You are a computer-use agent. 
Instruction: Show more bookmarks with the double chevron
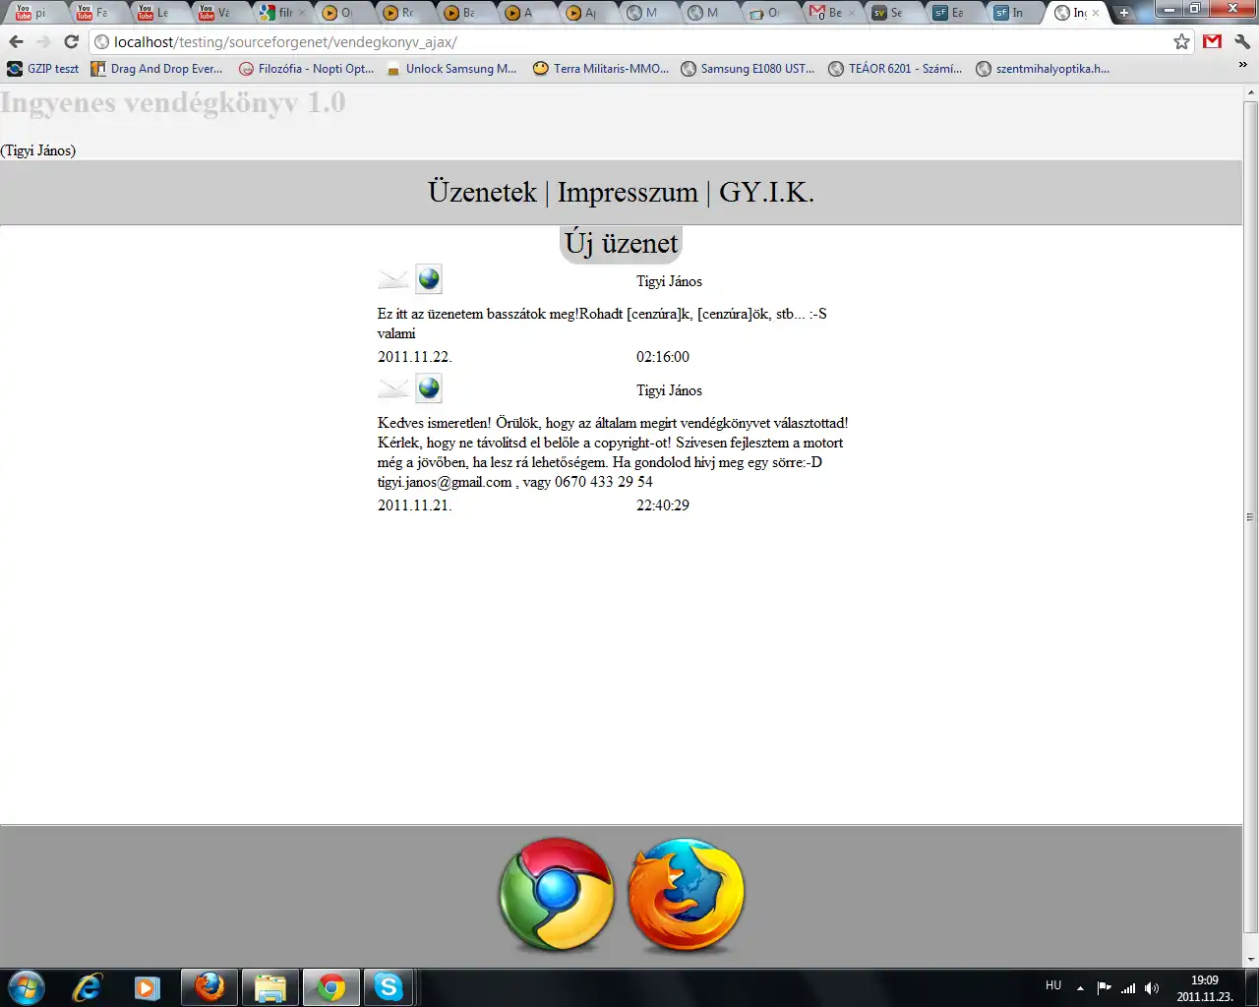[x=1242, y=66]
